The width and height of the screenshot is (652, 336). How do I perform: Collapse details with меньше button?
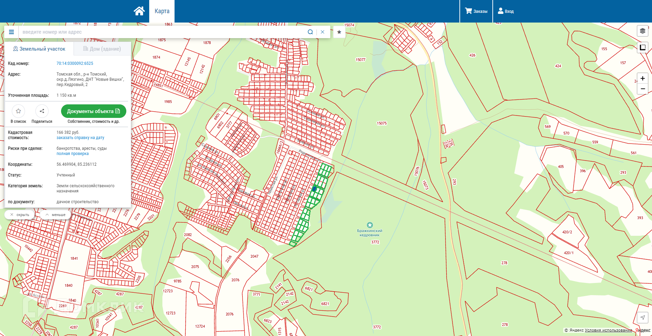(x=56, y=215)
